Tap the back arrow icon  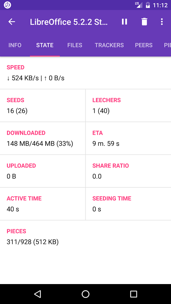tap(11, 22)
